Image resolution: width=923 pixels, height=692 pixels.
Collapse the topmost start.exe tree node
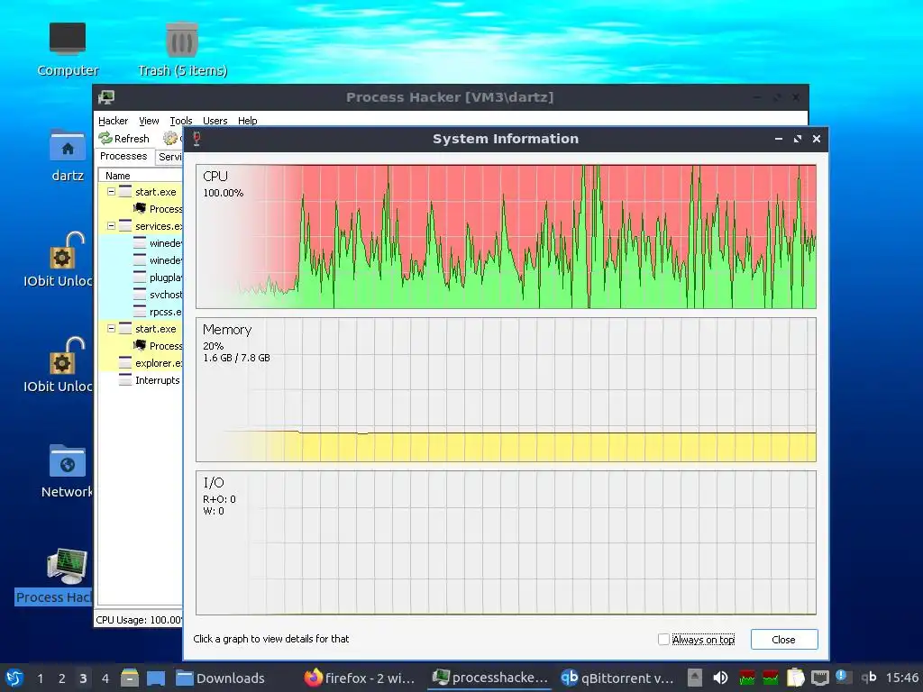[x=111, y=192]
